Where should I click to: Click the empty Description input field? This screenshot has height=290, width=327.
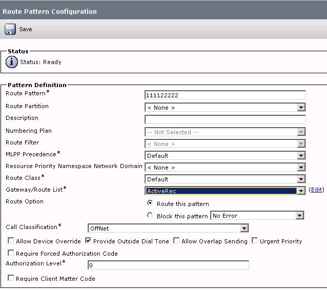(225, 120)
